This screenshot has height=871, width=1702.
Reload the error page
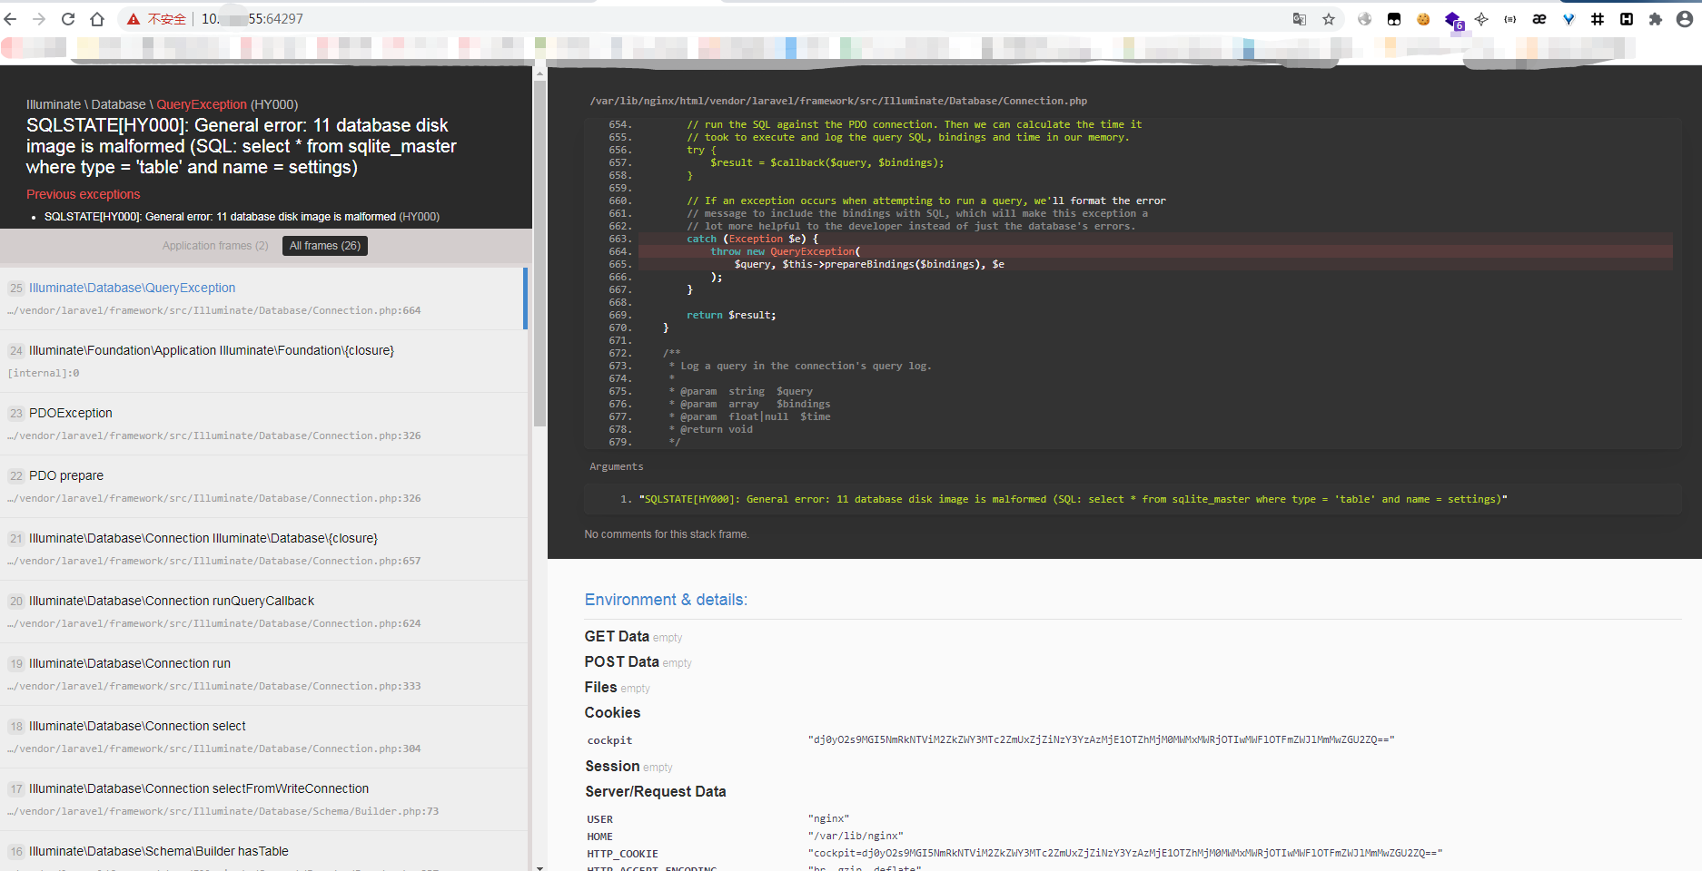[68, 19]
